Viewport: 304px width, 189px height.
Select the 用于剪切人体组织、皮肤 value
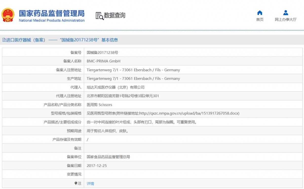coord(108,131)
